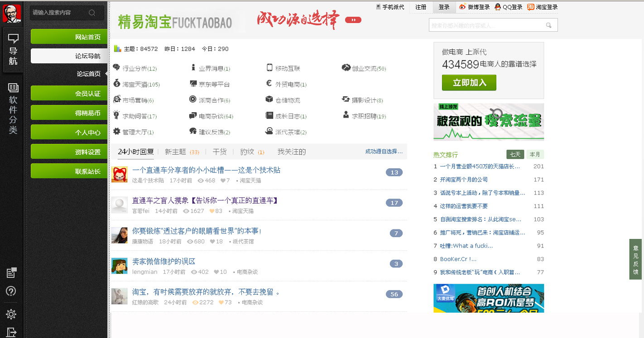
Task: Click the notes icon above the help icon
Action: (x=11, y=273)
